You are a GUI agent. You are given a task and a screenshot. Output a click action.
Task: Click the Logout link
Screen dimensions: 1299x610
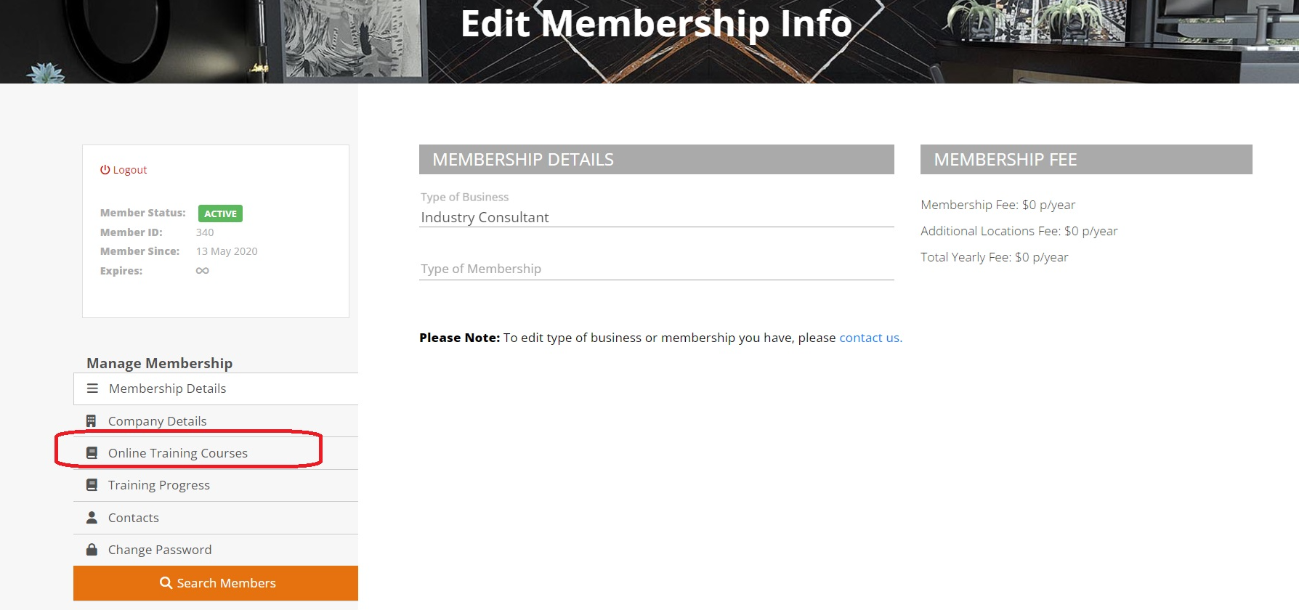pyautogui.click(x=130, y=170)
